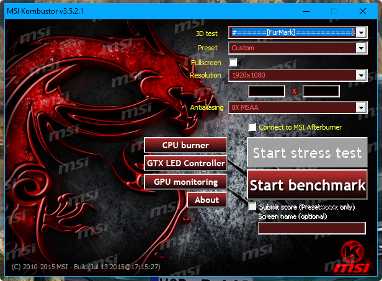Click the Kombustor K logo icon

point(352,252)
